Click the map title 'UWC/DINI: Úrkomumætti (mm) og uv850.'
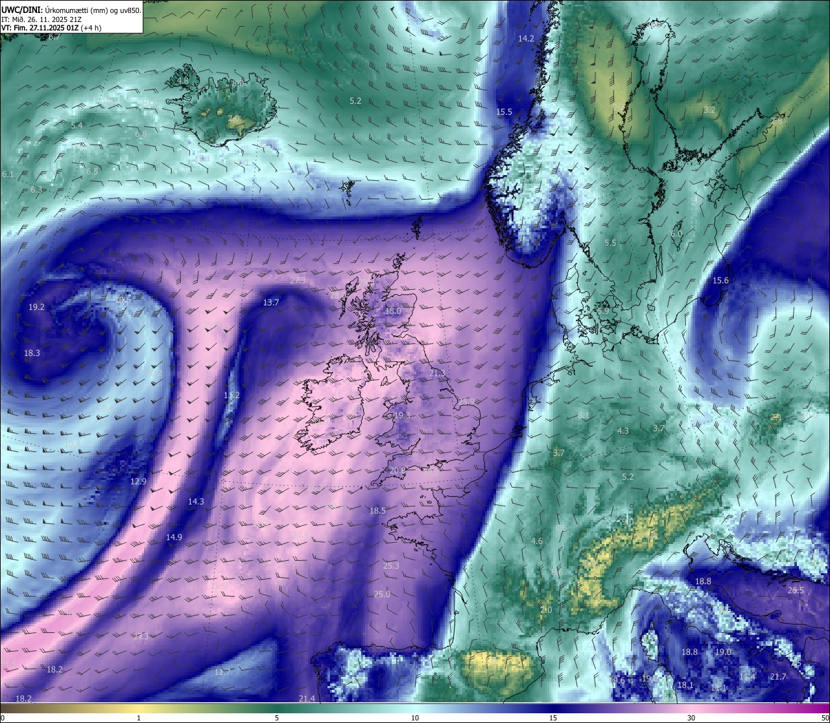The width and height of the screenshot is (830, 723). tap(71, 10)
